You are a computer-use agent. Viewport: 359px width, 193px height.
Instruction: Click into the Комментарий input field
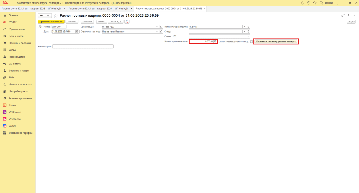(x=83, y=46)
